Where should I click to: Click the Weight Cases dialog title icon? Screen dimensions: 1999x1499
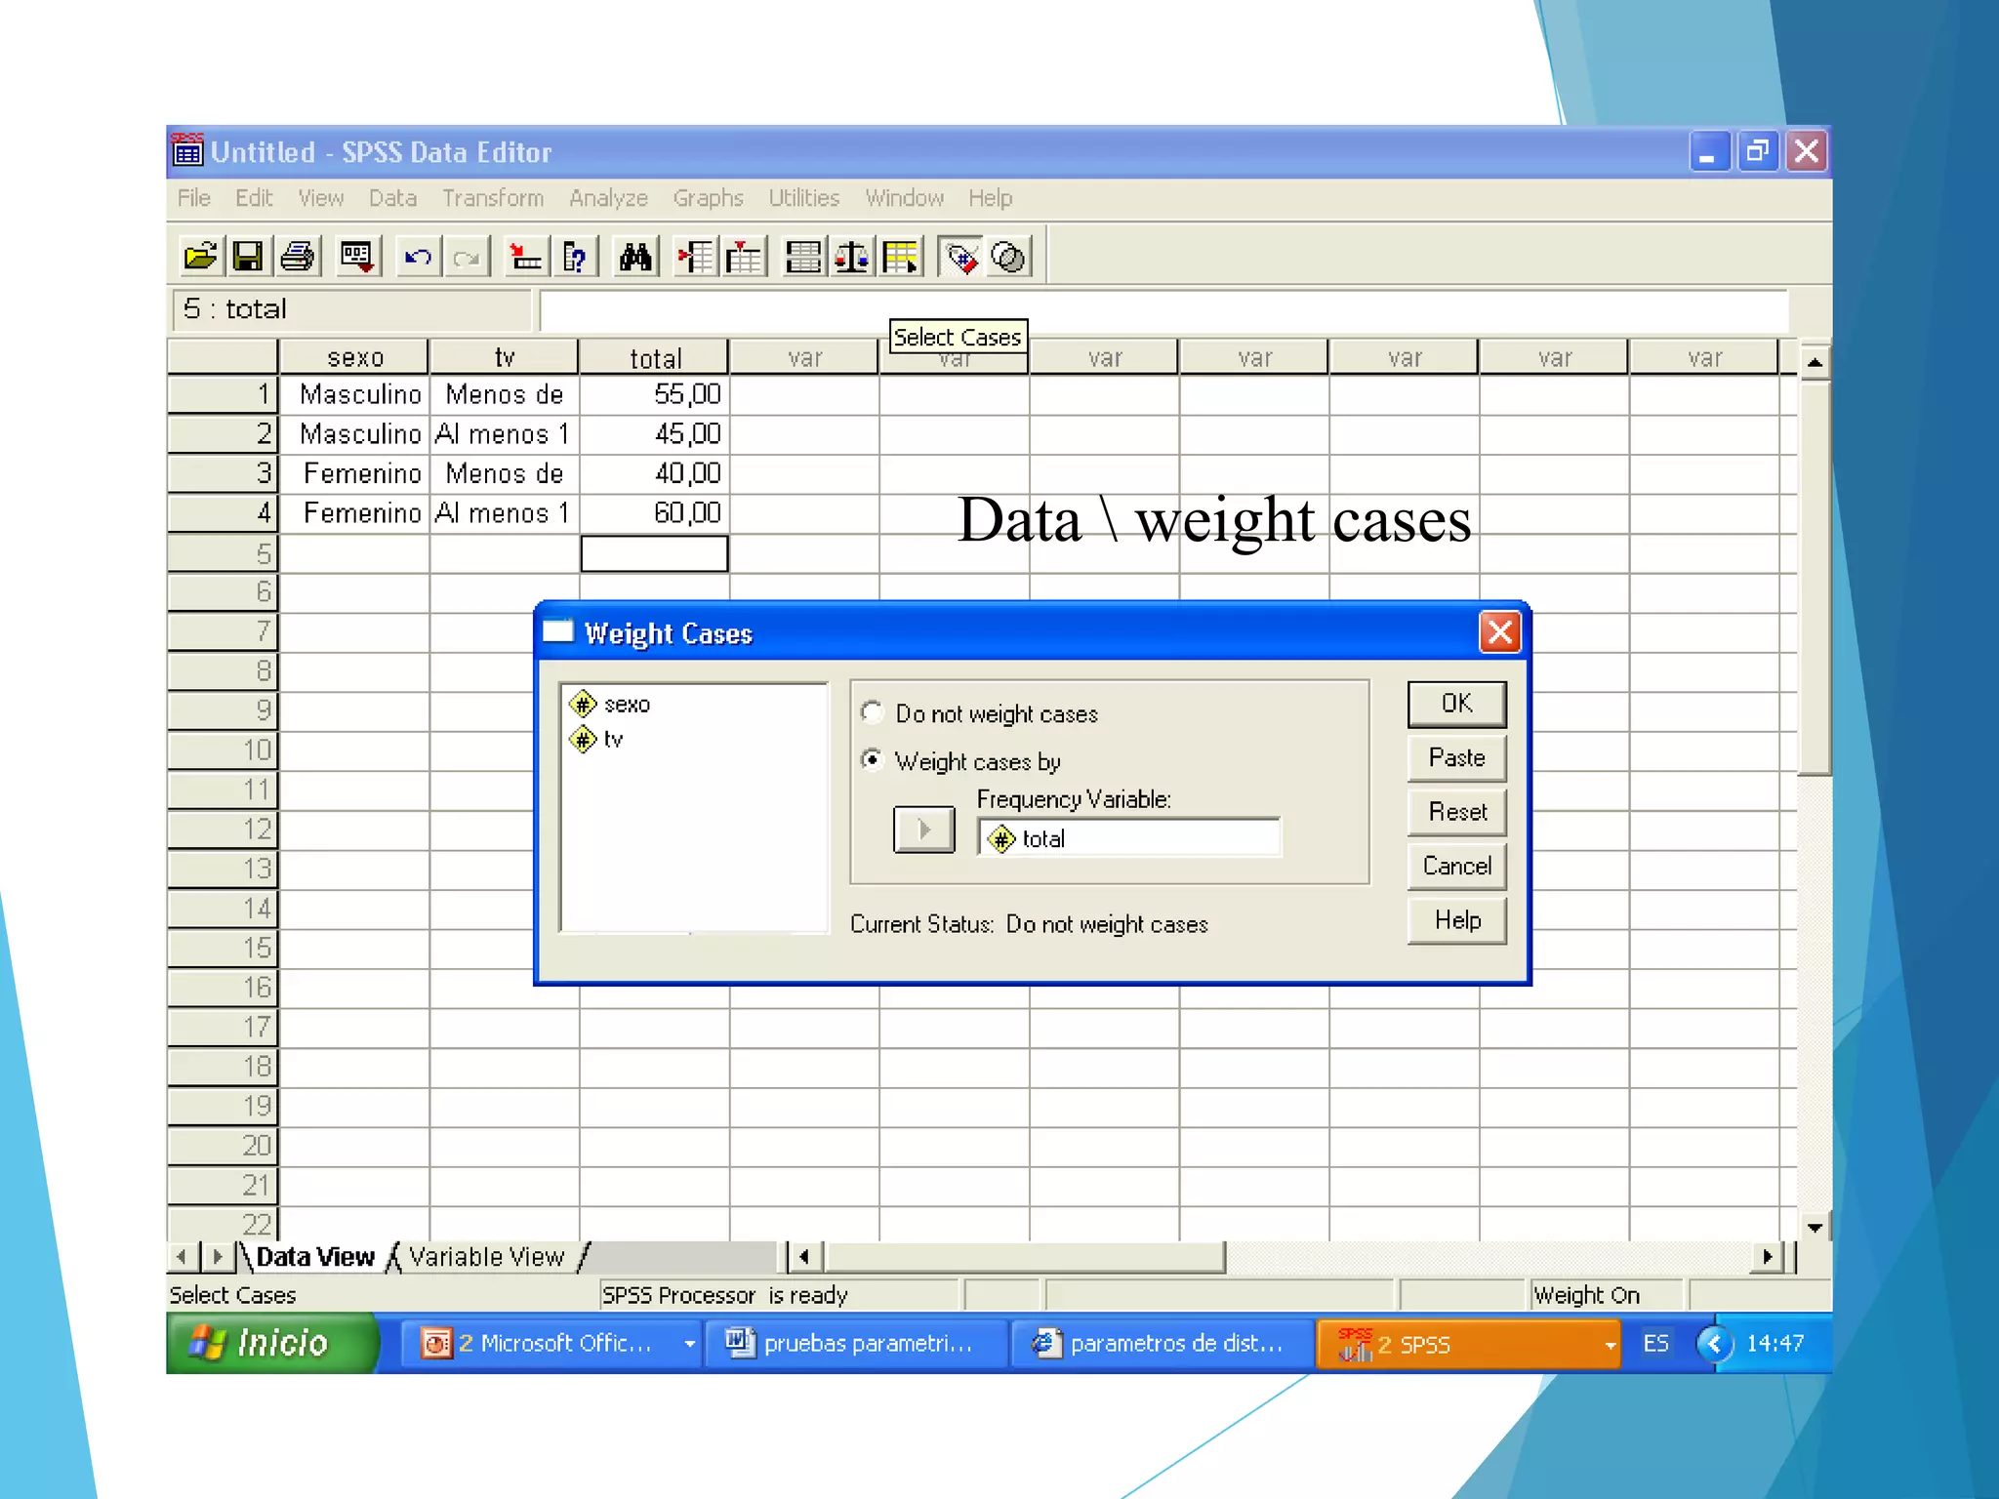tap(558, 631)
